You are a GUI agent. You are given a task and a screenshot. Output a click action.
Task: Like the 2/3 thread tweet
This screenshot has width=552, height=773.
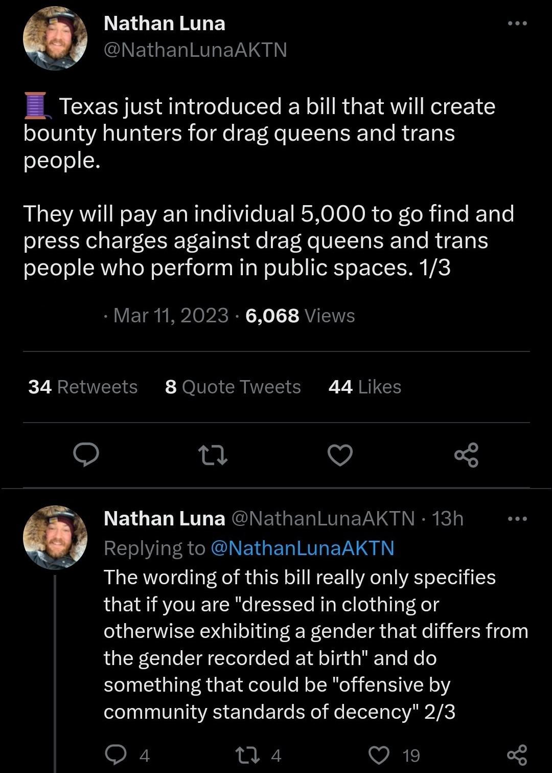(x=379, y=755)
